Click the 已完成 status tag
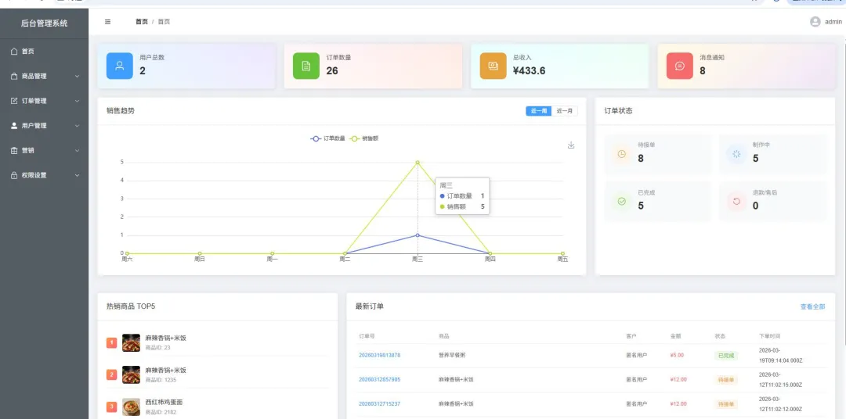The image size is (846, 419). click(725, 356)
